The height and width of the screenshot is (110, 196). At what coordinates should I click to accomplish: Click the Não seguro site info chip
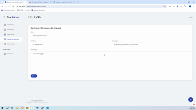(x=21, y=6)
